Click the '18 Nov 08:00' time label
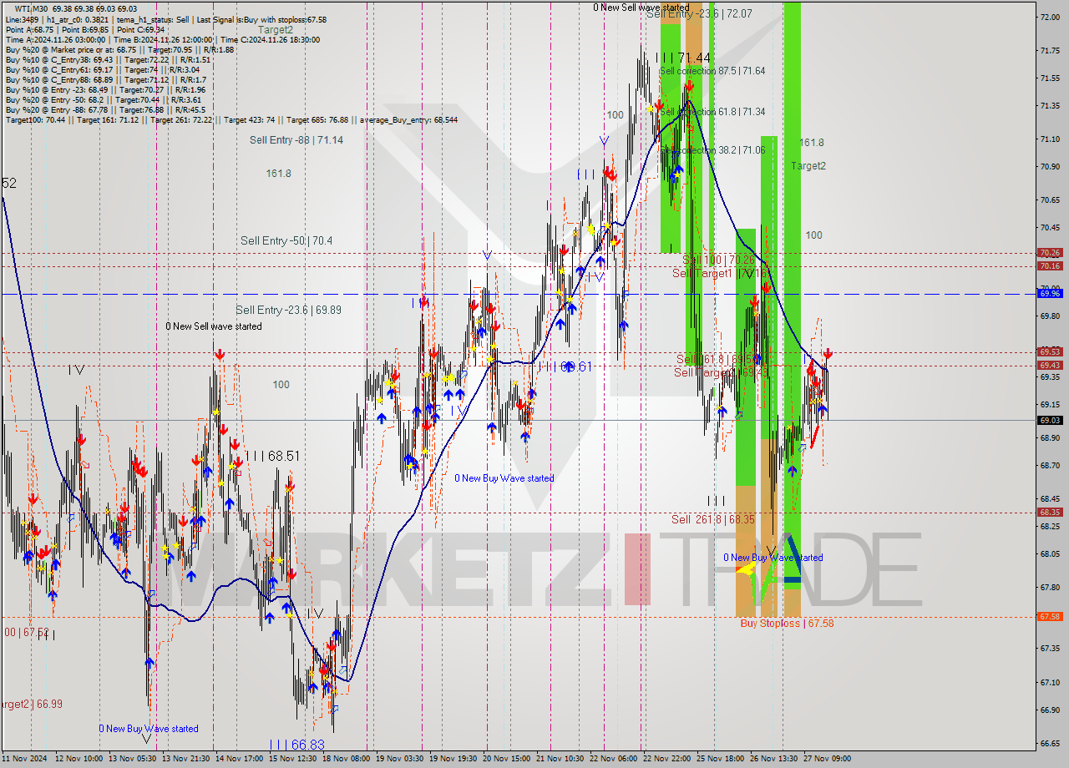This screenshot has height=768, width=1069. (x=347, y=759)
